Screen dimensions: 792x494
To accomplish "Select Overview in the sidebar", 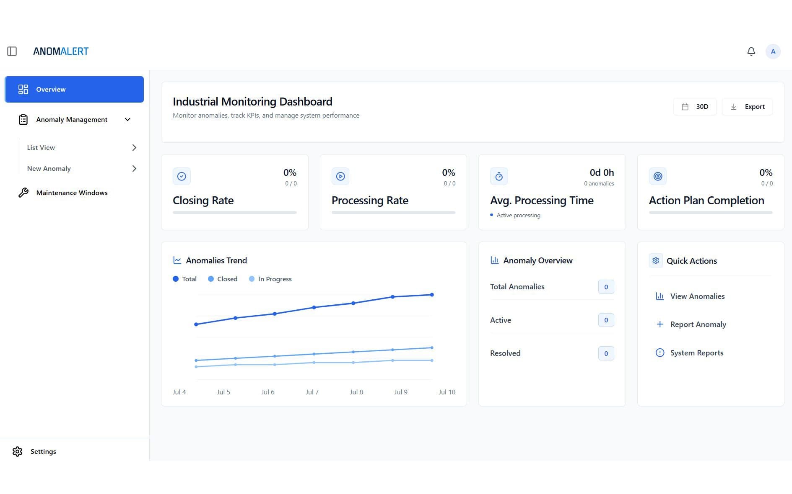I will (74, 89).
